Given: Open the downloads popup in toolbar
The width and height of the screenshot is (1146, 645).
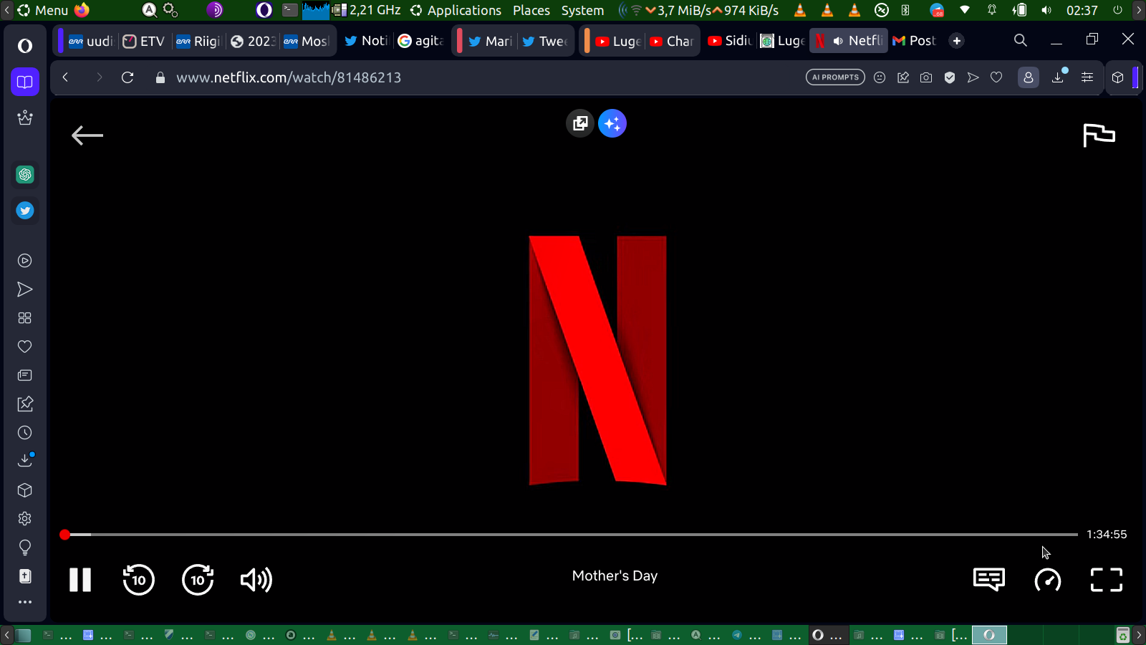Looking at the screenshot, I should click(x=1058, y=77).
